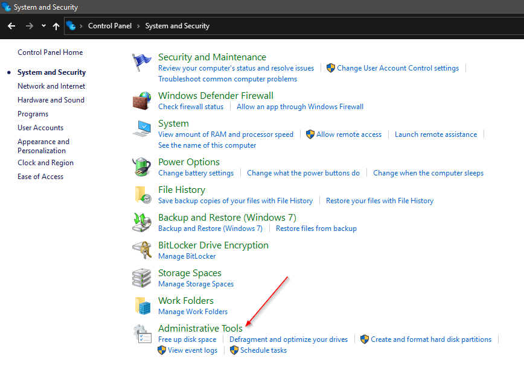Click the Work Folders icon

click(x=142, y=306)
